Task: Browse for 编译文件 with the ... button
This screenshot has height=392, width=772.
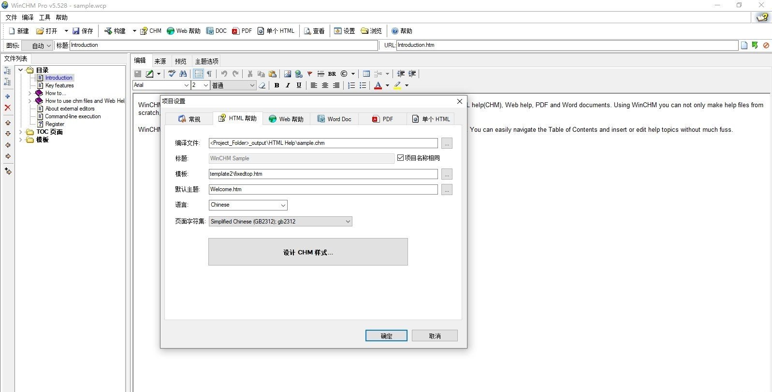Action: [x=447, y=143]
